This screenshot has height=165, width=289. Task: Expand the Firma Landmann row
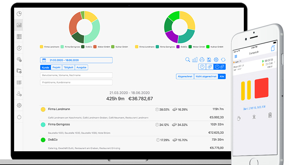click(132, 113)
